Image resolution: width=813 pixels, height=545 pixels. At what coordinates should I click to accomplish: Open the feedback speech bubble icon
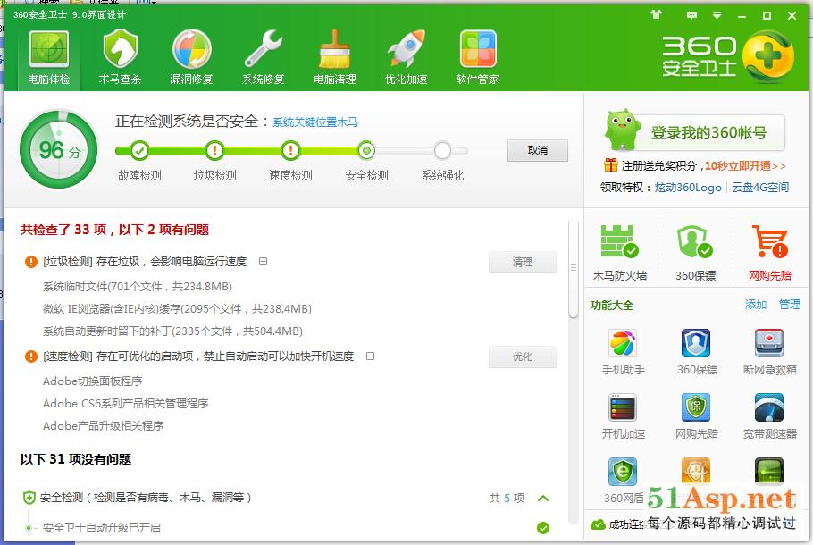point(691,15)
